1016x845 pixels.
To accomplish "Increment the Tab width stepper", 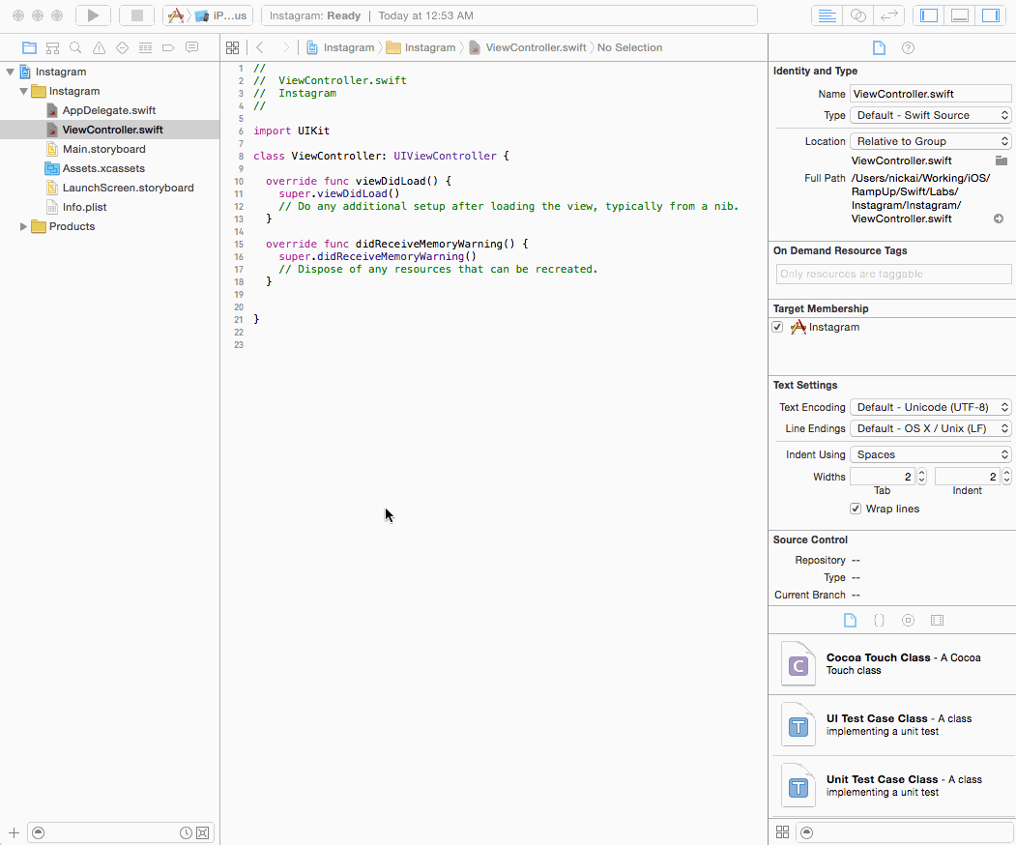I will coord(920,472).
